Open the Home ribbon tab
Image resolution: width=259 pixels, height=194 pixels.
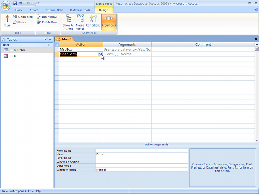pyautogui.click(x=19, y=10)
